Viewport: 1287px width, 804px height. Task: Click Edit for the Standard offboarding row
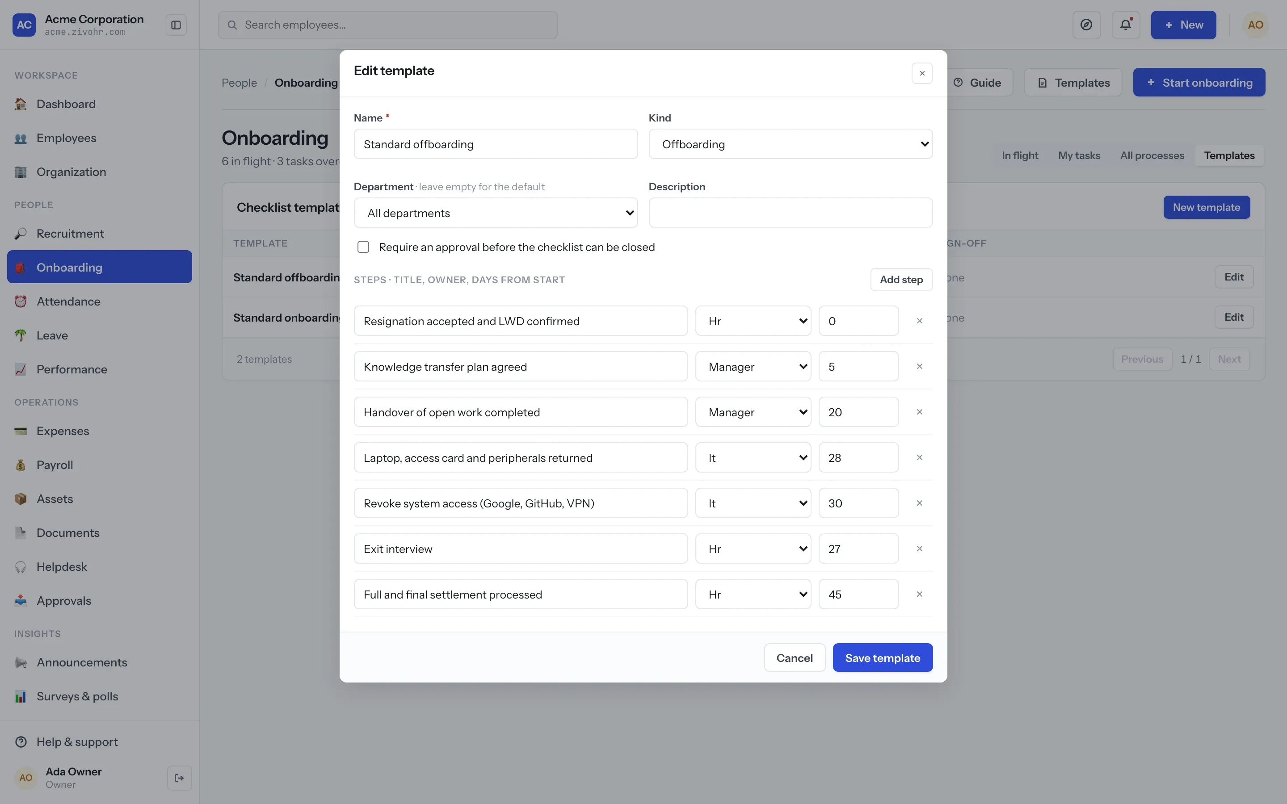pos(1234,277)
